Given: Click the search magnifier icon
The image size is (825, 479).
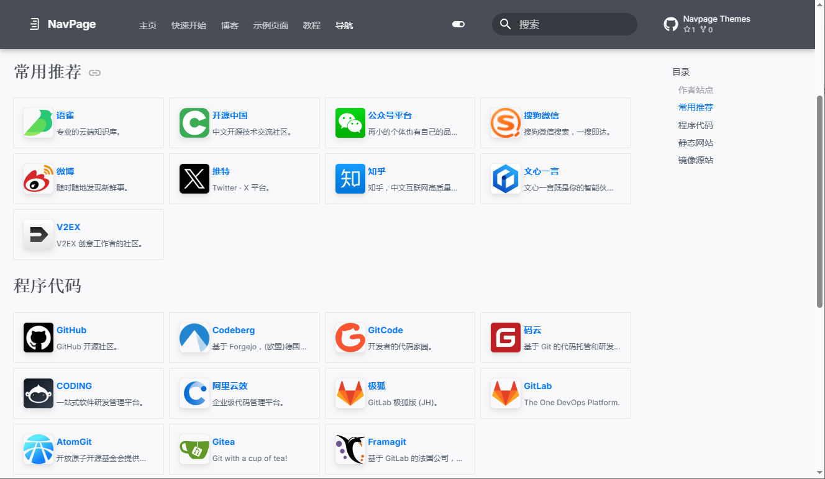Looking at the screenshot, I should [506, 24].
